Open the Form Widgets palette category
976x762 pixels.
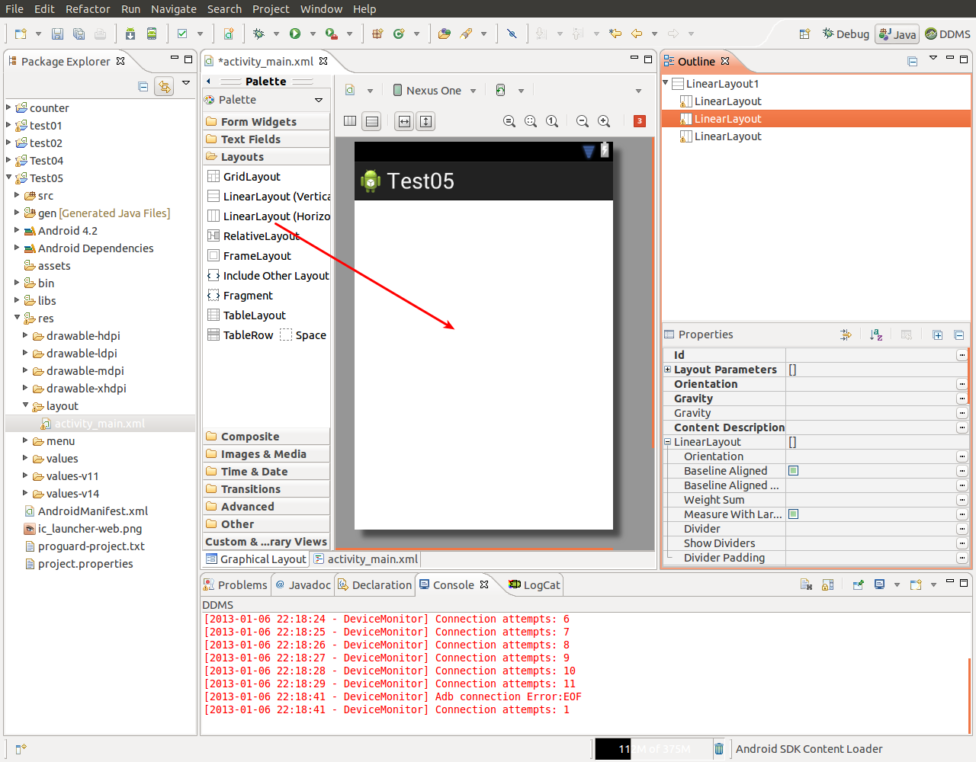pos(266,122)
